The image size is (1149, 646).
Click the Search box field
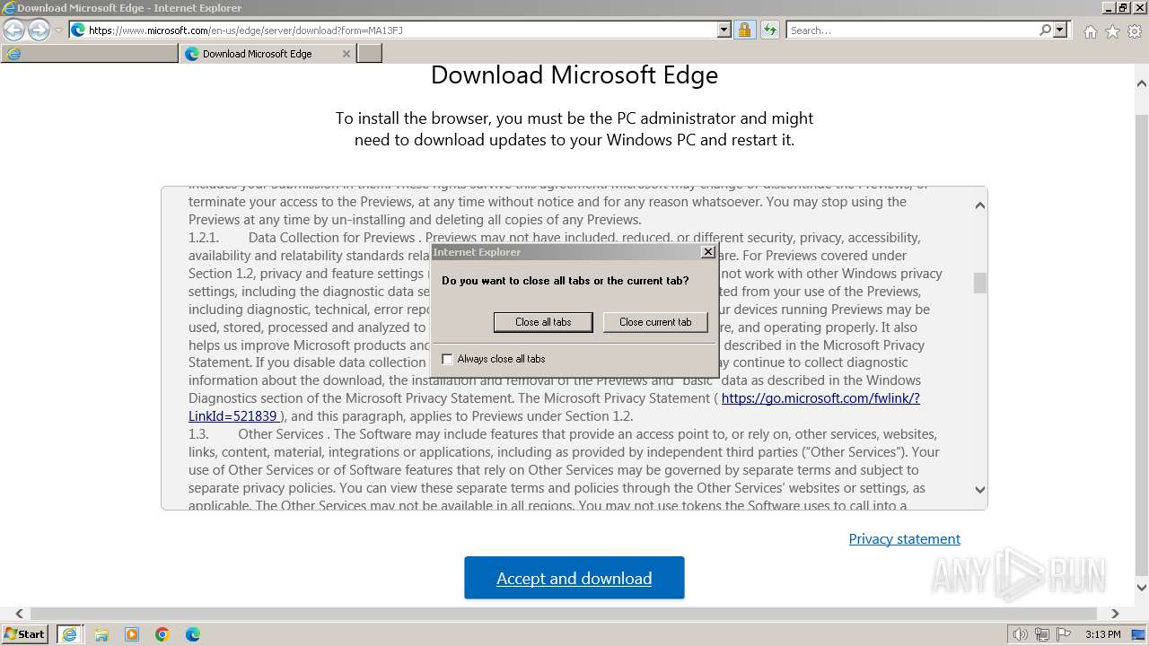pyautogui.click(x=911, y=30)
